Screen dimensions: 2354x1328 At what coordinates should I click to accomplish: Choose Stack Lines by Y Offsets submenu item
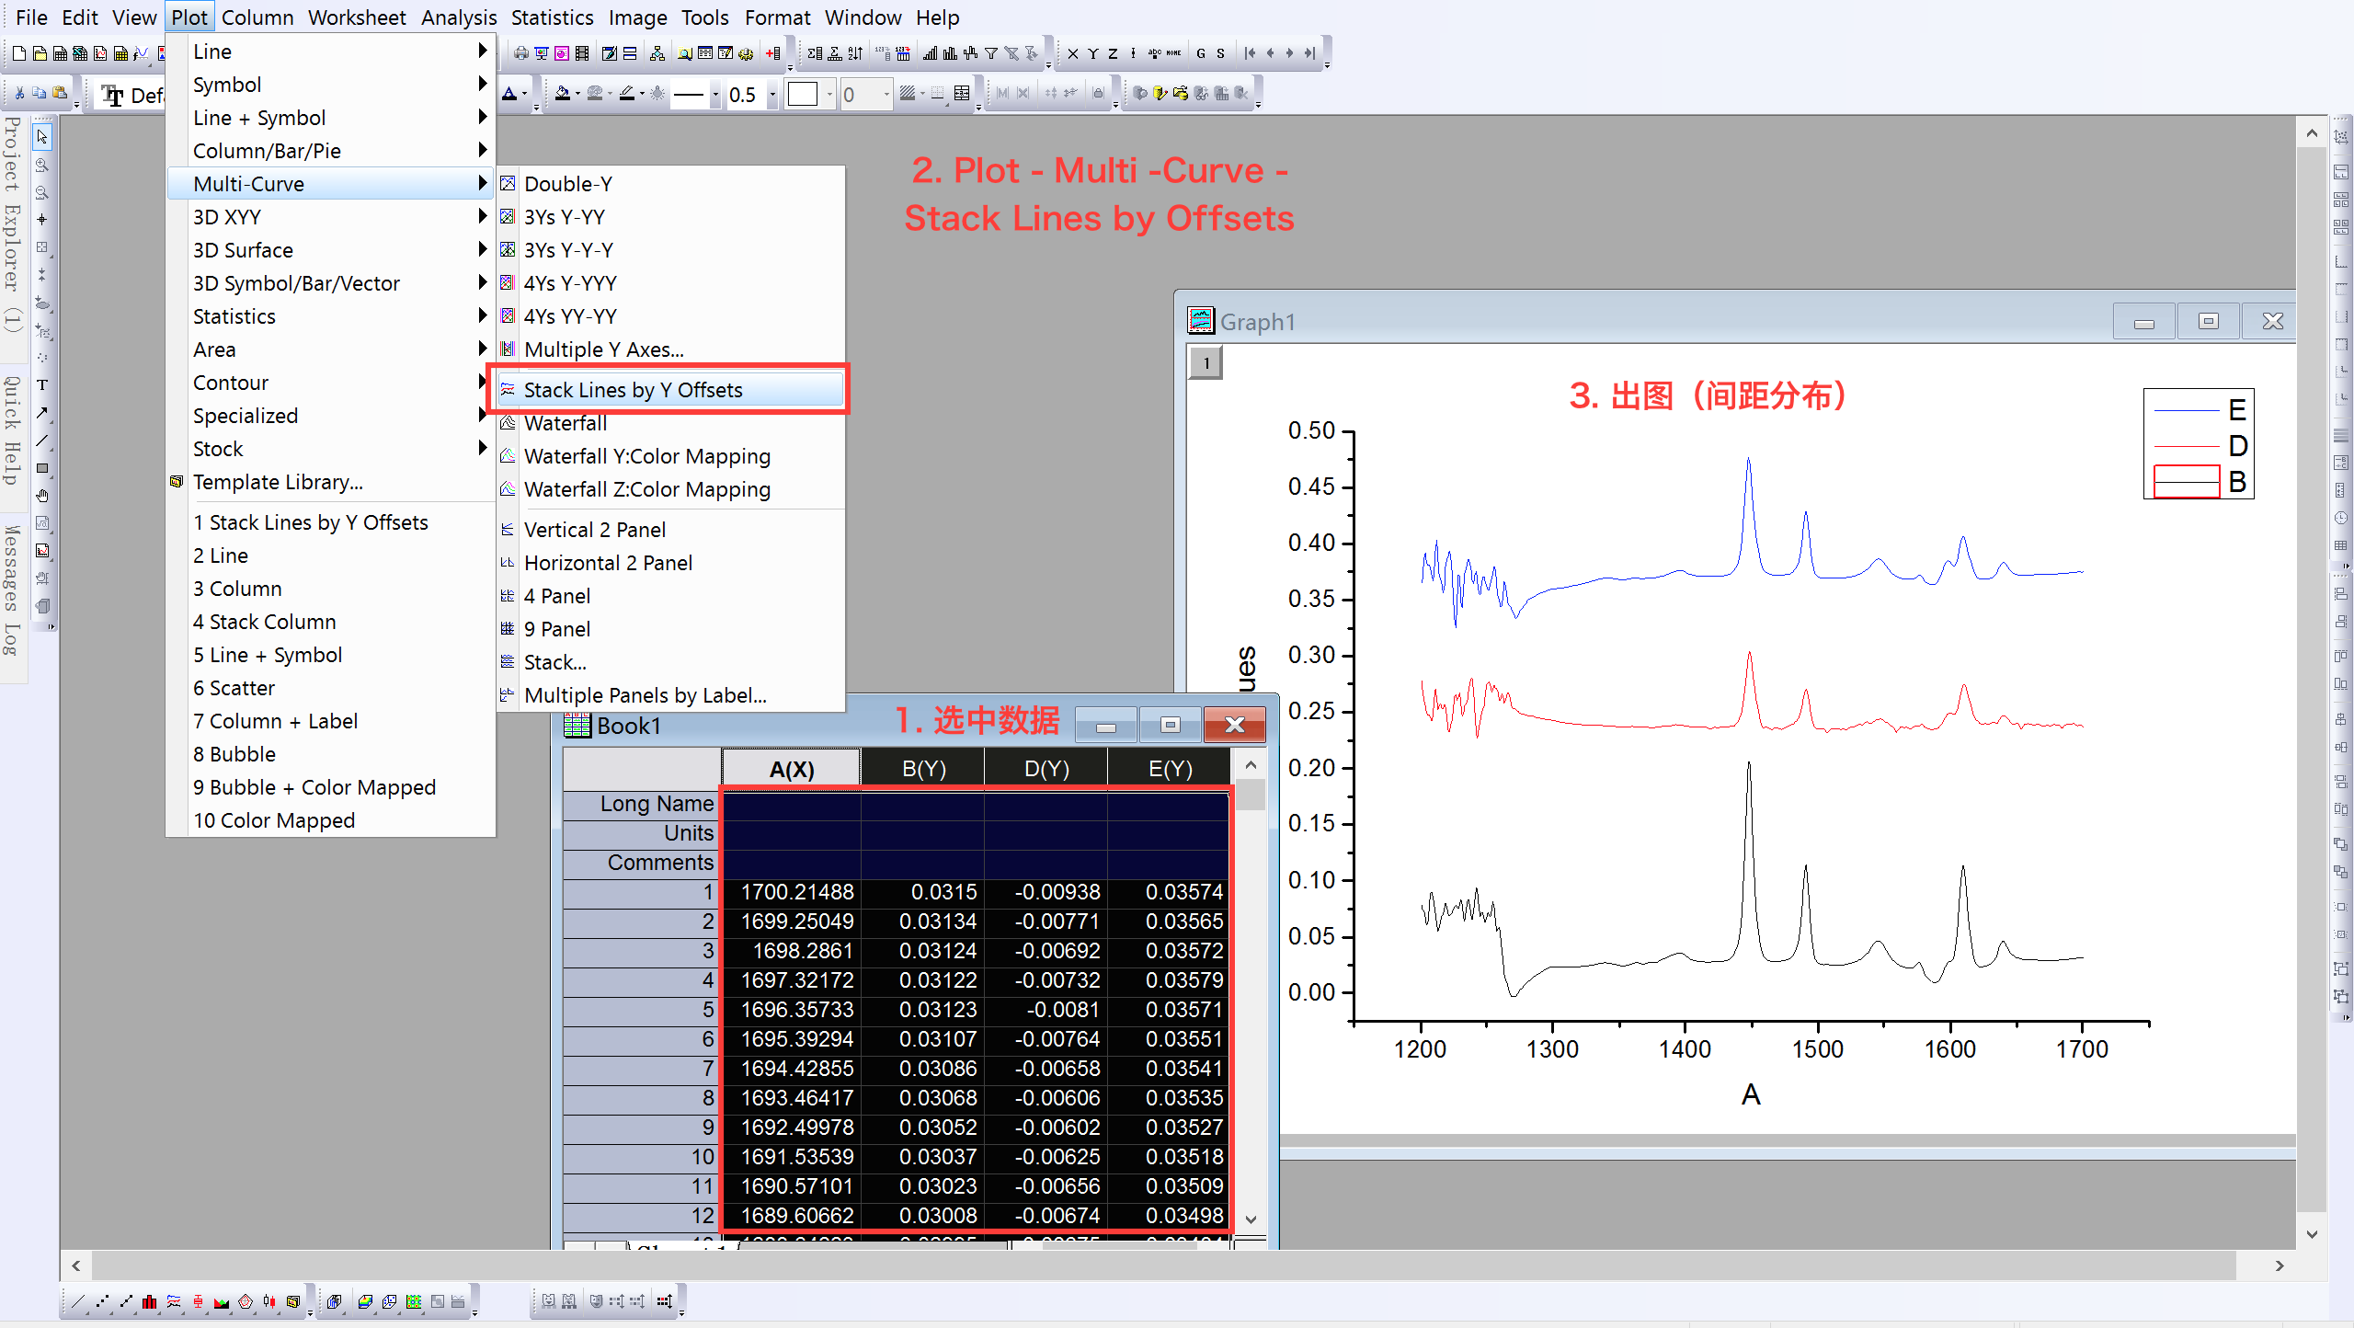(633, 390)
